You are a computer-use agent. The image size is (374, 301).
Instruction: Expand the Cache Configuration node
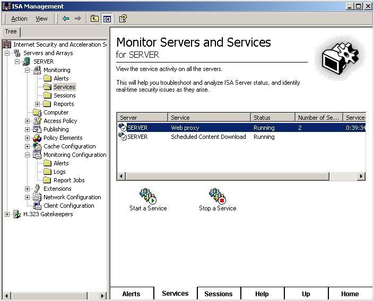point(27,146)
